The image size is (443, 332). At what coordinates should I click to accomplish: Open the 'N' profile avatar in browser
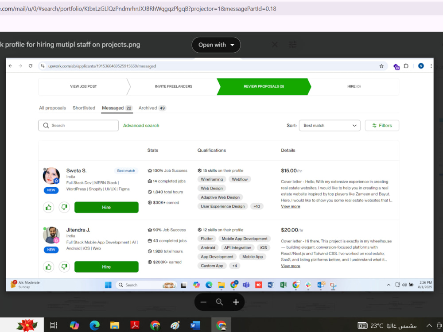point(421,66)
